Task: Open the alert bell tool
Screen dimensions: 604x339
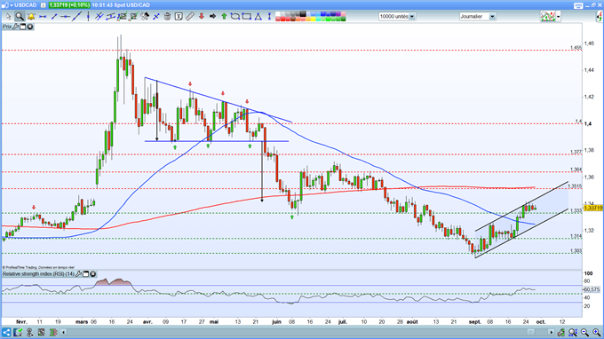Action: pos(31,17)
